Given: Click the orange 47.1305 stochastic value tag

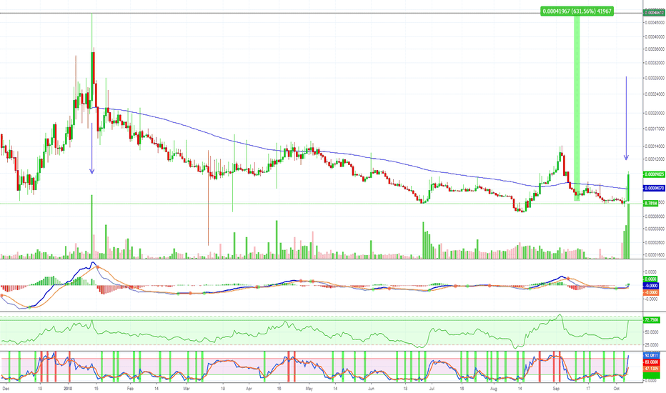Looking at the screenshot, I should [652, 369].
